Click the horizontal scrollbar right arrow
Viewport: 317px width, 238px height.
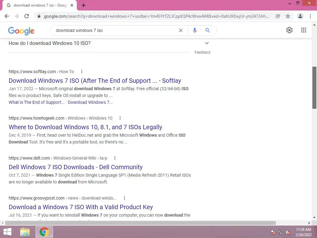[x=309, y=223]
